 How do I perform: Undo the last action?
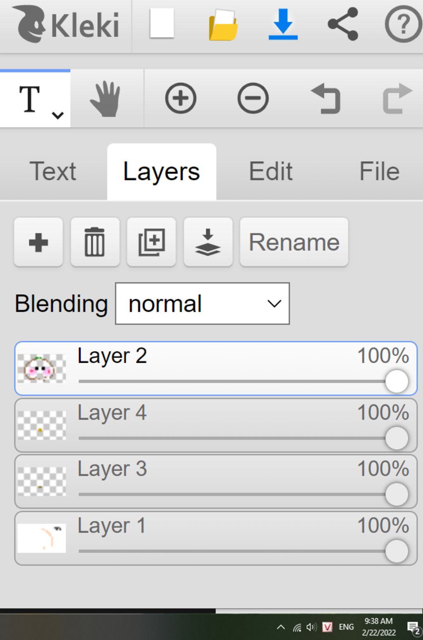click(x=326, y=99)
